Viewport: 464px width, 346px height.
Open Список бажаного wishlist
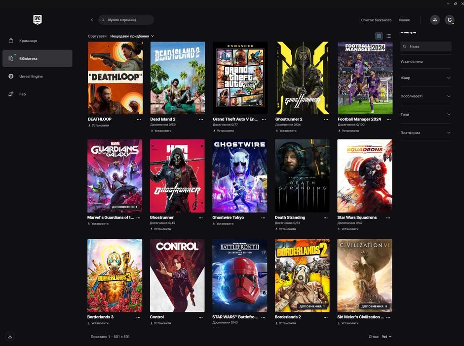(x=376, y=20)
